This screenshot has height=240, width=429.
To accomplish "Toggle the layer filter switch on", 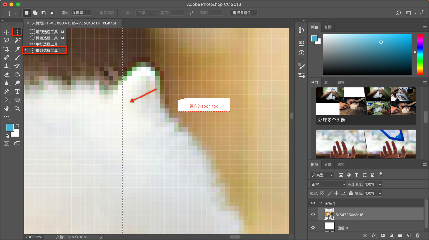I will point(381,174).
